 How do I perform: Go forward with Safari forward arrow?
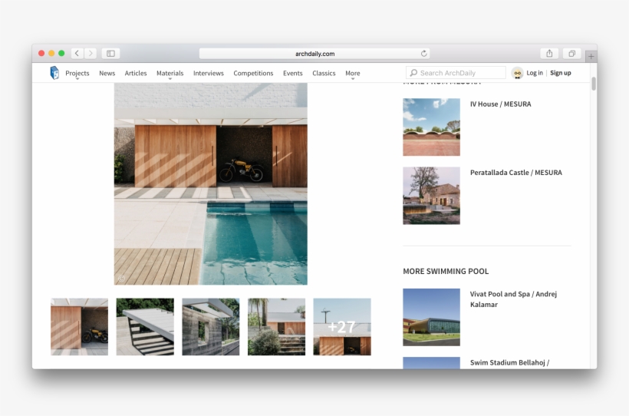pyautogui.click(x=91, y=54)
